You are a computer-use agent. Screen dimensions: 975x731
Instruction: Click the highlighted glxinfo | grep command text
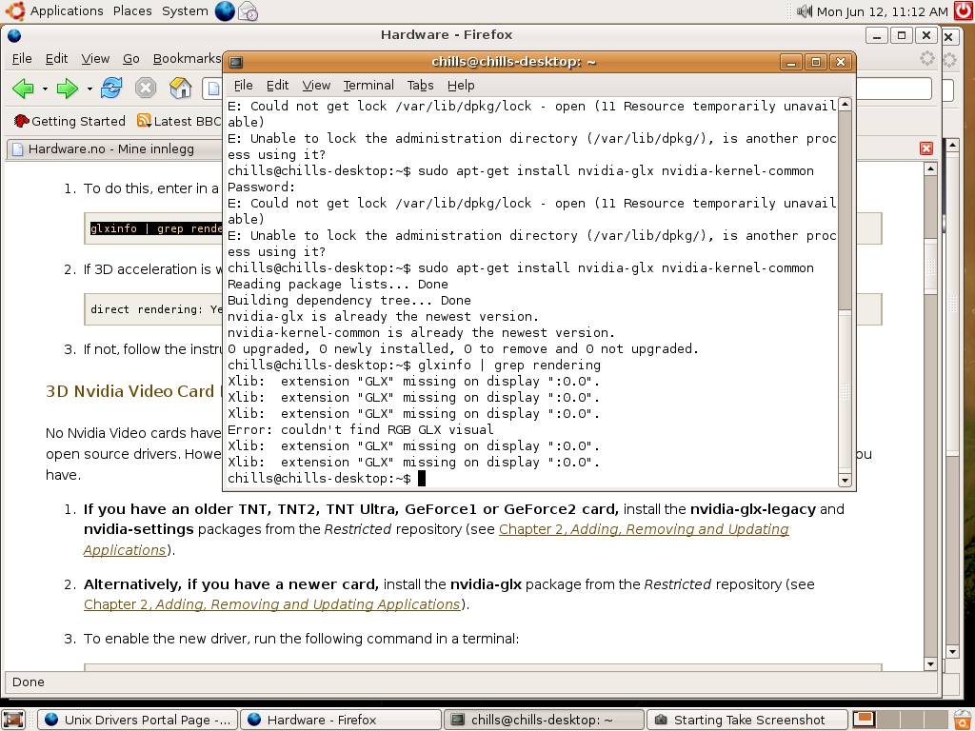pos(156,228)
